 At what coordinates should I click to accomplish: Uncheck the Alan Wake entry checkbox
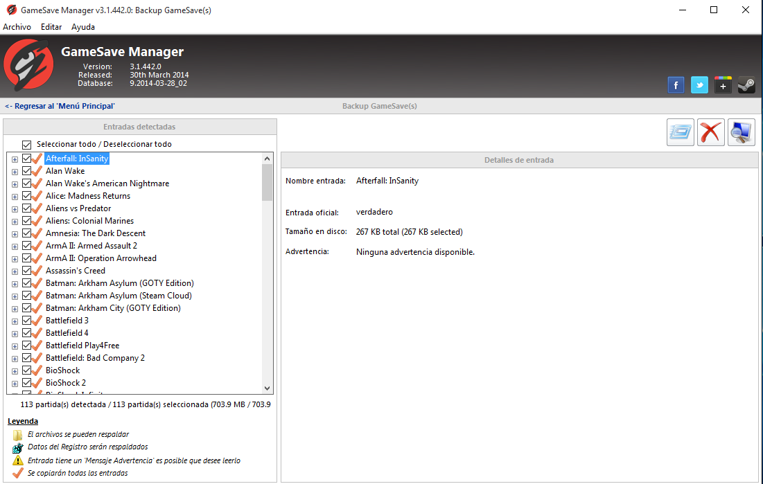coord(27,171)
